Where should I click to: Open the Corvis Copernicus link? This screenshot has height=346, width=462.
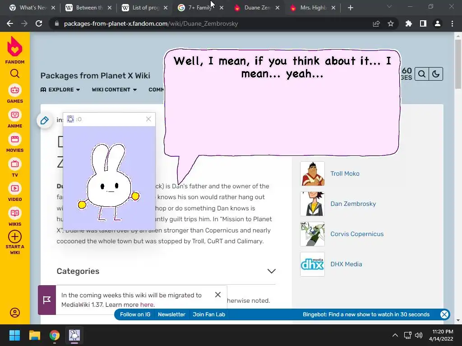click(357, 234)
